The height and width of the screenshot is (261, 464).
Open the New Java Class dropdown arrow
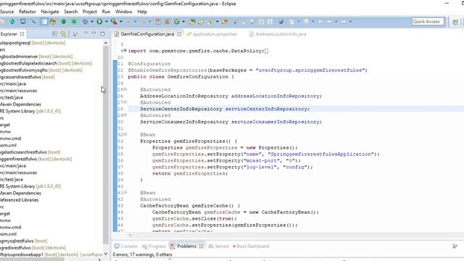(x=183, y=22)
